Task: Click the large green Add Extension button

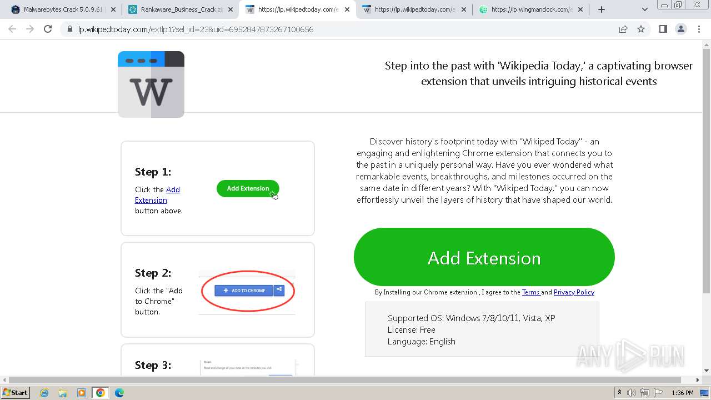Action: [484, 257]
